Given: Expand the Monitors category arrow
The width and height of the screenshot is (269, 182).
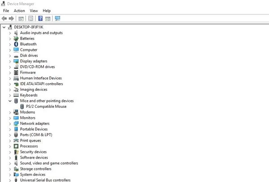Looking at the screenshot, I should (10, 118).
